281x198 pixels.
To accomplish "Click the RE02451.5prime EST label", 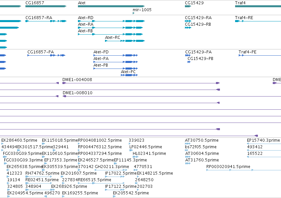I will pyautogui.click(x=42, y=180).
